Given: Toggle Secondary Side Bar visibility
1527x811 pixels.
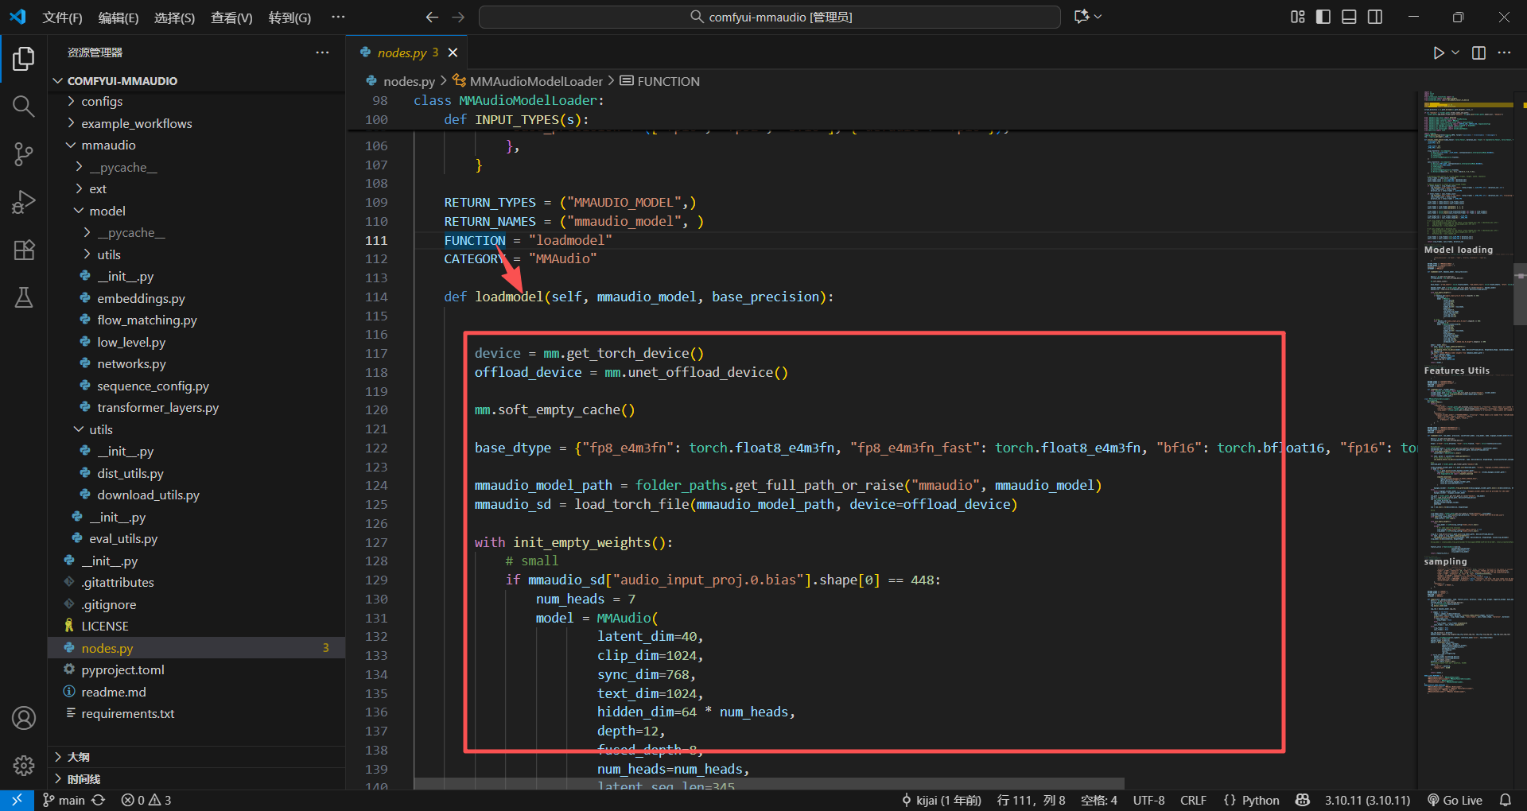Looking at the screenshot, I should [1375, 17].
